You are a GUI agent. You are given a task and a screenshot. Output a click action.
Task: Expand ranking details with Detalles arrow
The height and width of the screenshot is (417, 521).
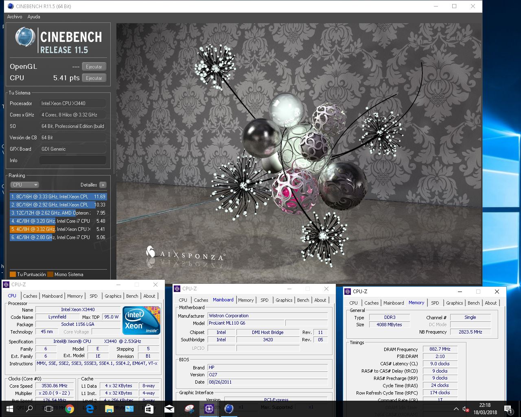tap(103, 185)
